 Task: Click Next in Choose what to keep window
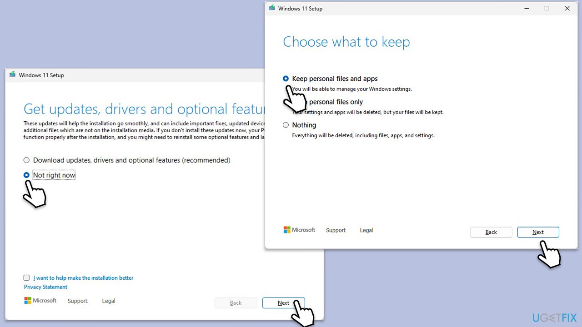(538, 232)
